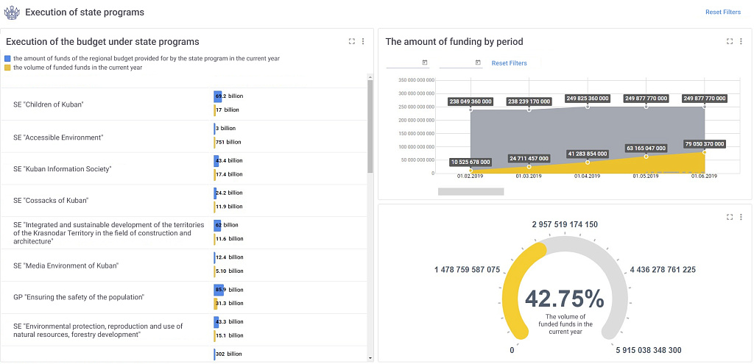
Task: Open funding by period kebab menu
Action: click(x=741, y=42)
